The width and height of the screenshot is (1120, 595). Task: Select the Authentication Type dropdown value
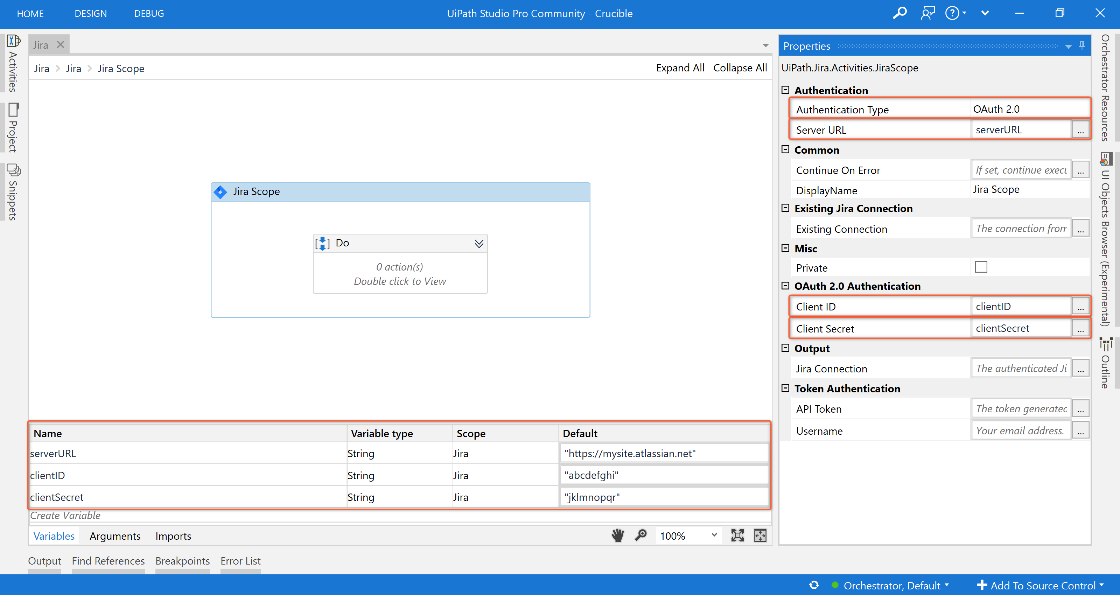1029,109
